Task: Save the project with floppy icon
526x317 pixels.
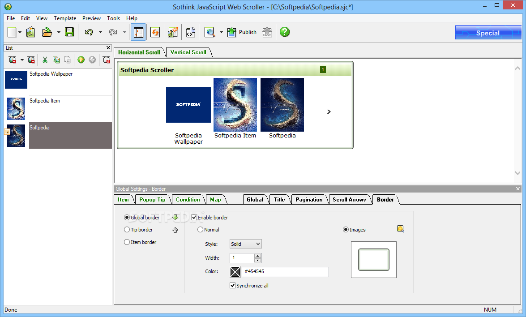Action: 69,32
